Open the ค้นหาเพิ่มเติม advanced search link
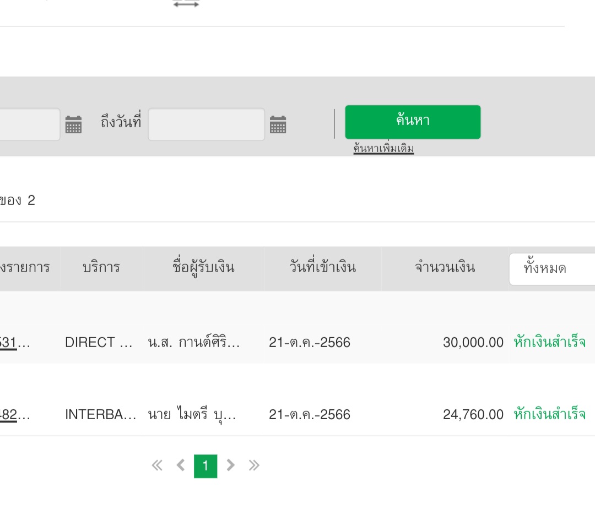This screenshot has height=509, width=595. tap(383, 149)
